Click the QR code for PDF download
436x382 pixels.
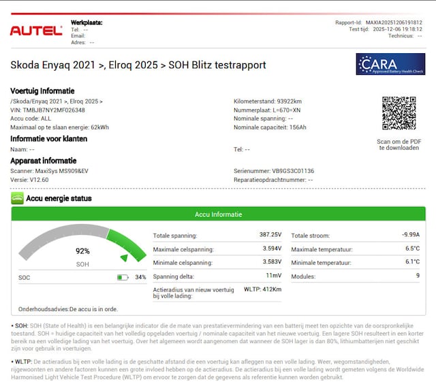point(399,113)
